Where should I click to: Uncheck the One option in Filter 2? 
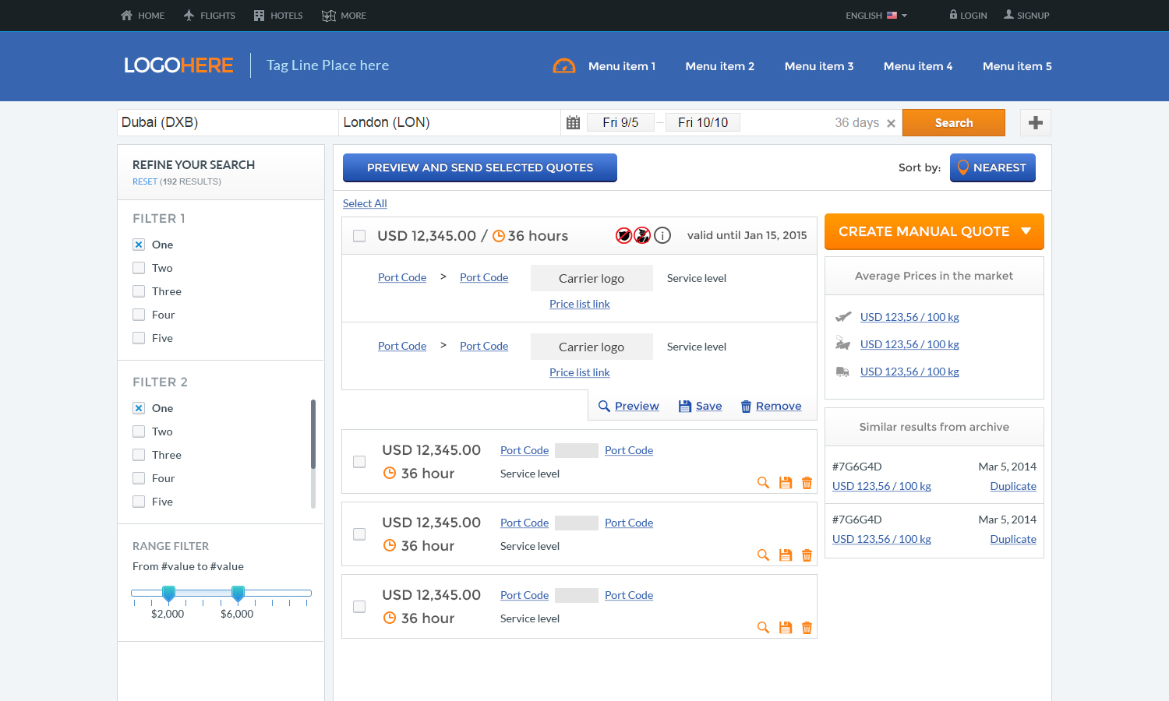click(x=139, y=408)
